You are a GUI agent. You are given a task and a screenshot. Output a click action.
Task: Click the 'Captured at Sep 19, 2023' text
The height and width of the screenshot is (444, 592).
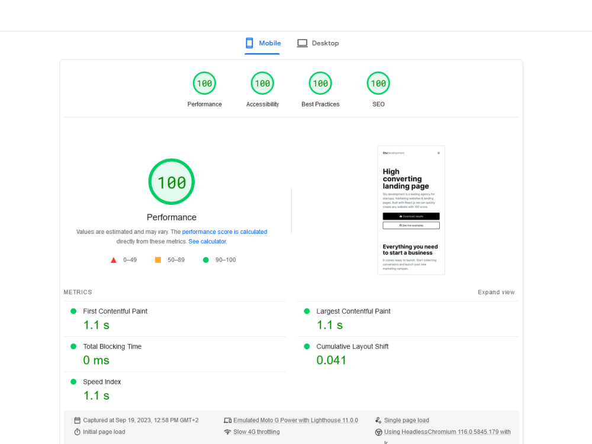141,420
